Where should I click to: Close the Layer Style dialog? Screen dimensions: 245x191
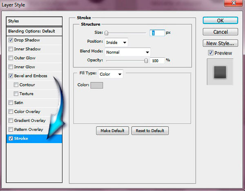pyautogui.click(x=234, y=3)
